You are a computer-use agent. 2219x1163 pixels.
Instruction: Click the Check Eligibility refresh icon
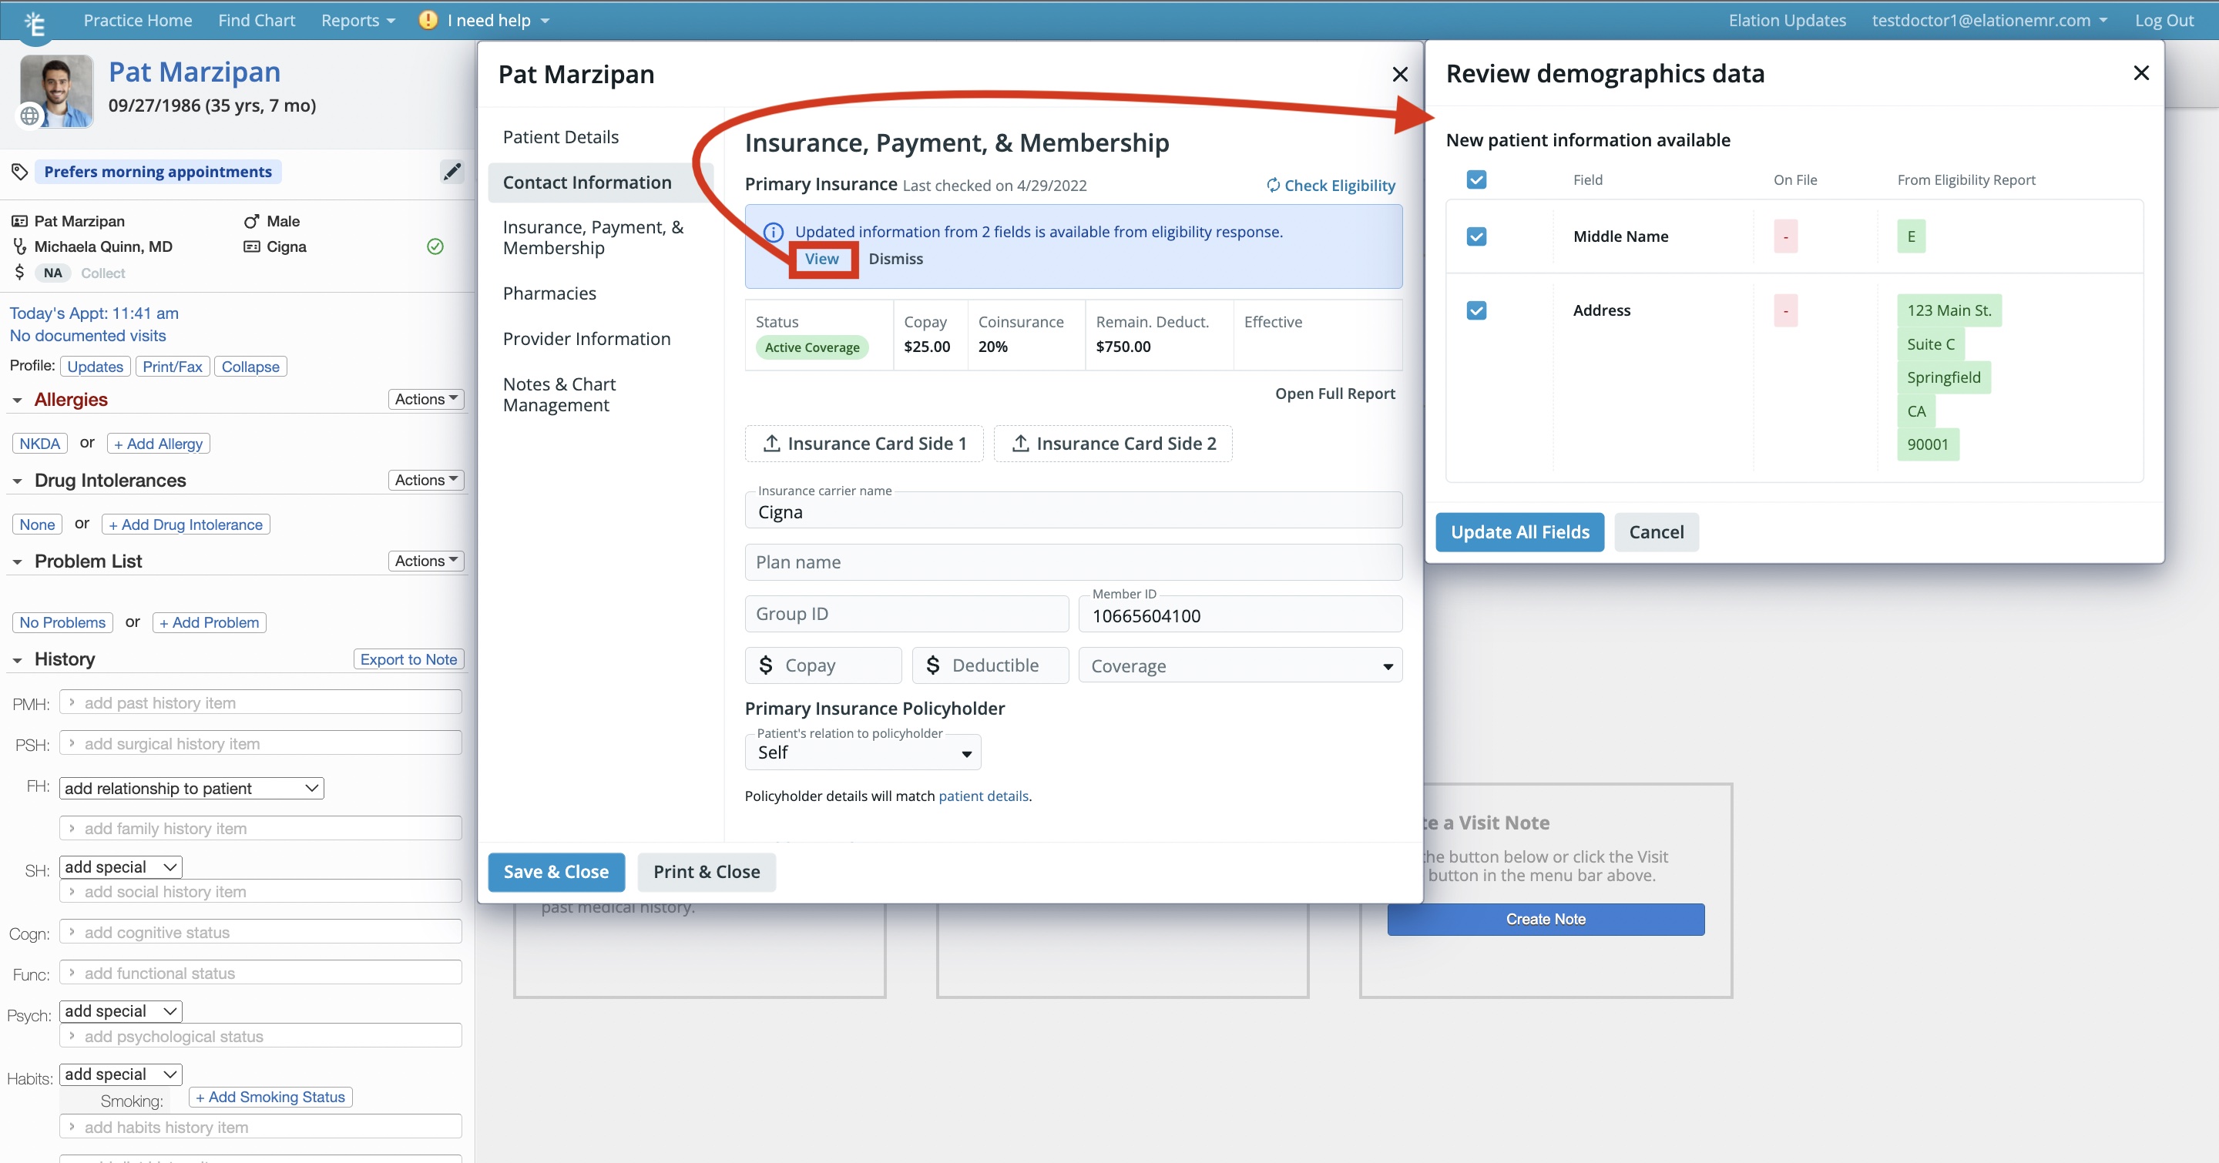(x=1272, y=185)
